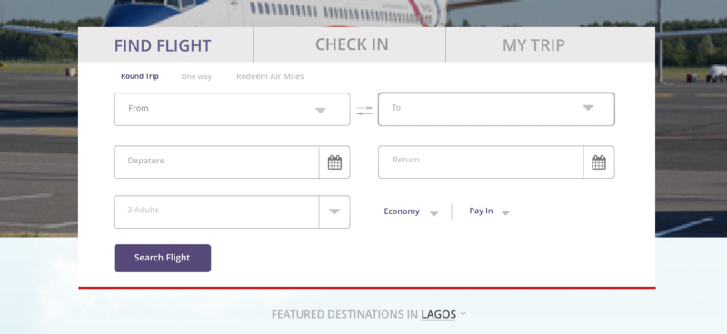
Task: Select the Round Trip option
Action: point(140,76)
